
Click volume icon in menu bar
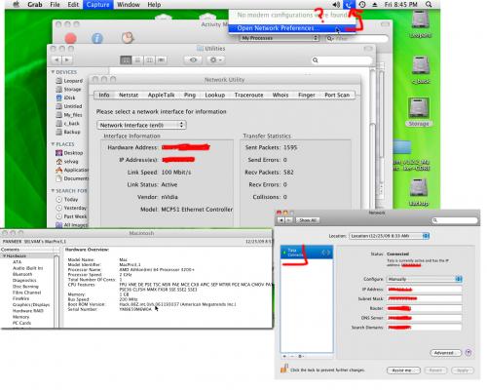click(336, 5)
